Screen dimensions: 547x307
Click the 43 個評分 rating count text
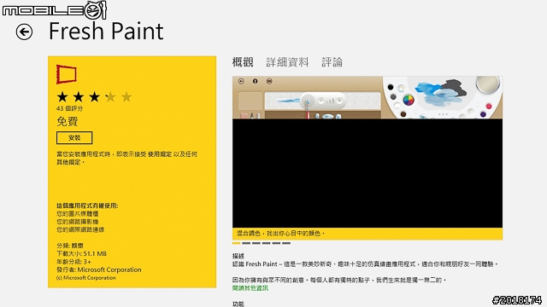click(x=70, y=108)
